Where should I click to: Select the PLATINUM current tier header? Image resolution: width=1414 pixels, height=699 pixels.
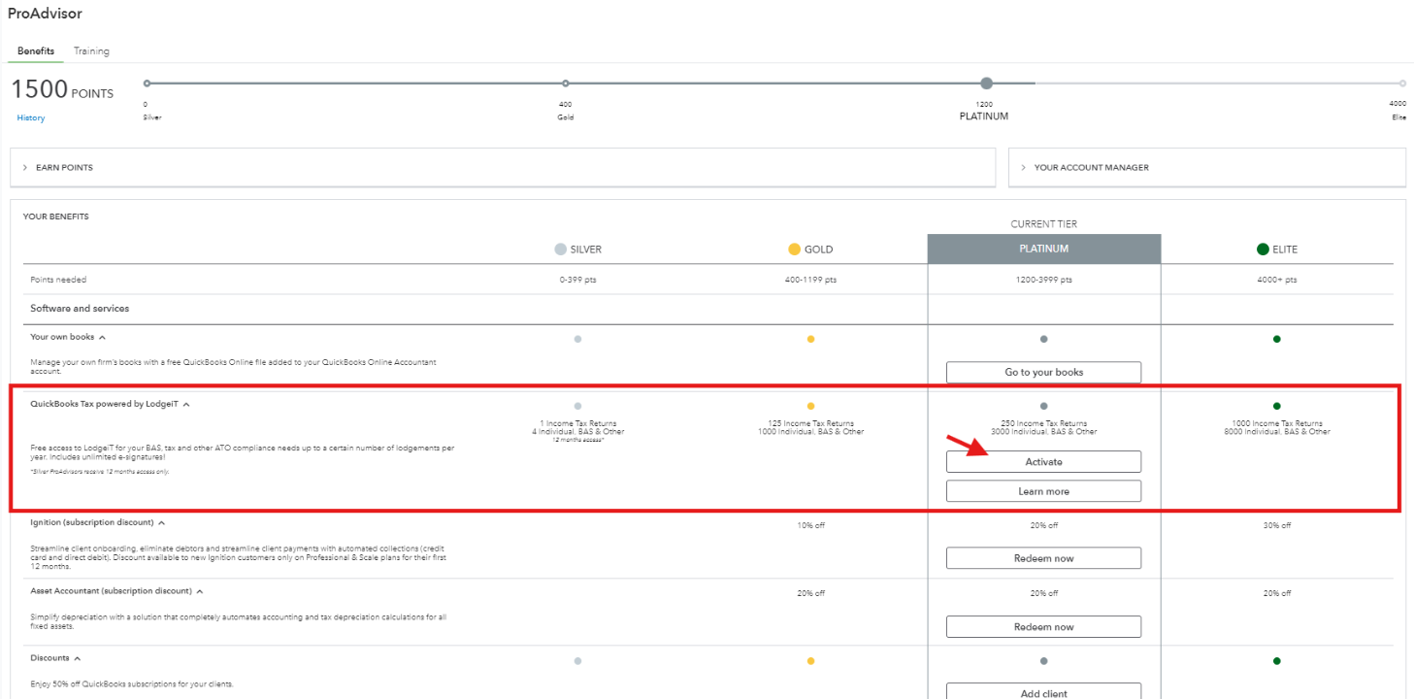1043,249
